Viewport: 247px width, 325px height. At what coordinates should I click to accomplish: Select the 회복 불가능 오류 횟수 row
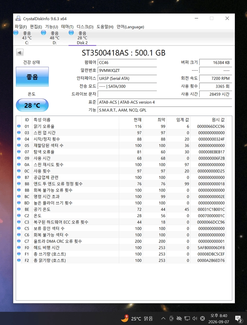tap(121, 190)
